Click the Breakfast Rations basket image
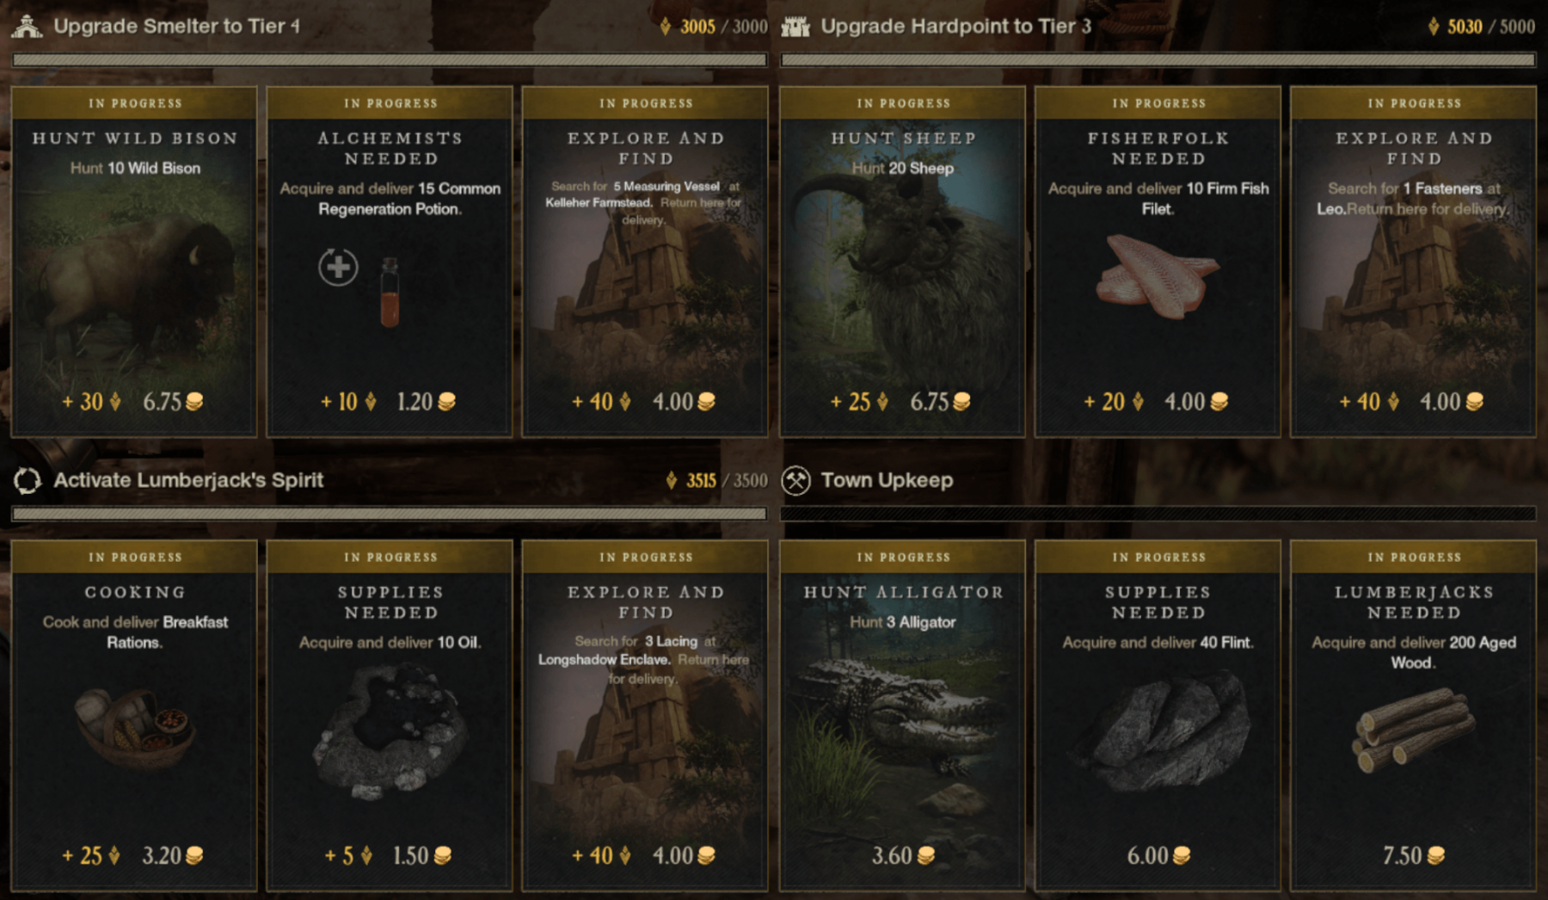The image size is (1548, 900). coord(135,728)
